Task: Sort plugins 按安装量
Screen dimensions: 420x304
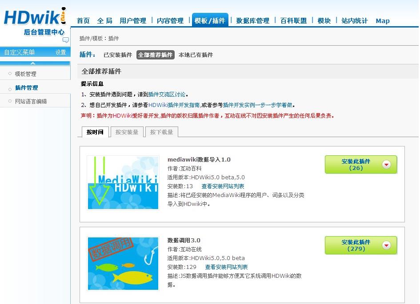Action: click(127, 132)
